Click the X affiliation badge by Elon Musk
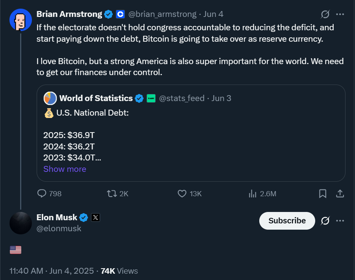The image size is (355, 280). tap(96, 217)
